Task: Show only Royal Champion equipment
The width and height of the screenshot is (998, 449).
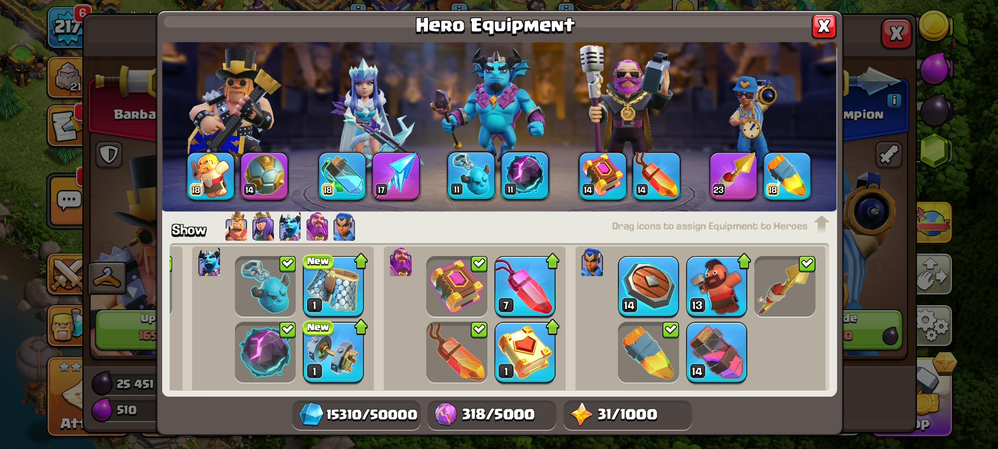Action: click(344, 227)
